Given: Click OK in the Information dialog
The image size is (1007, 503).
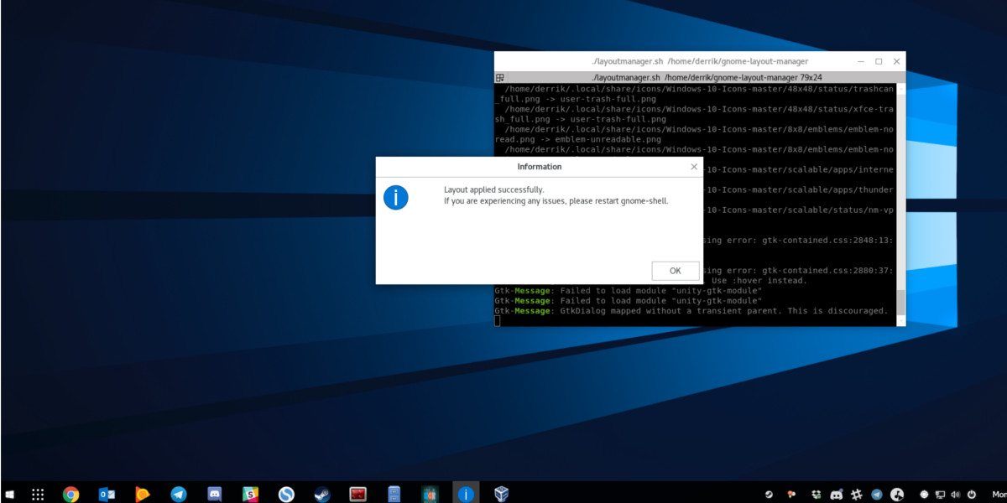Looking at the screenshot, I should click(x=676, y=271).
